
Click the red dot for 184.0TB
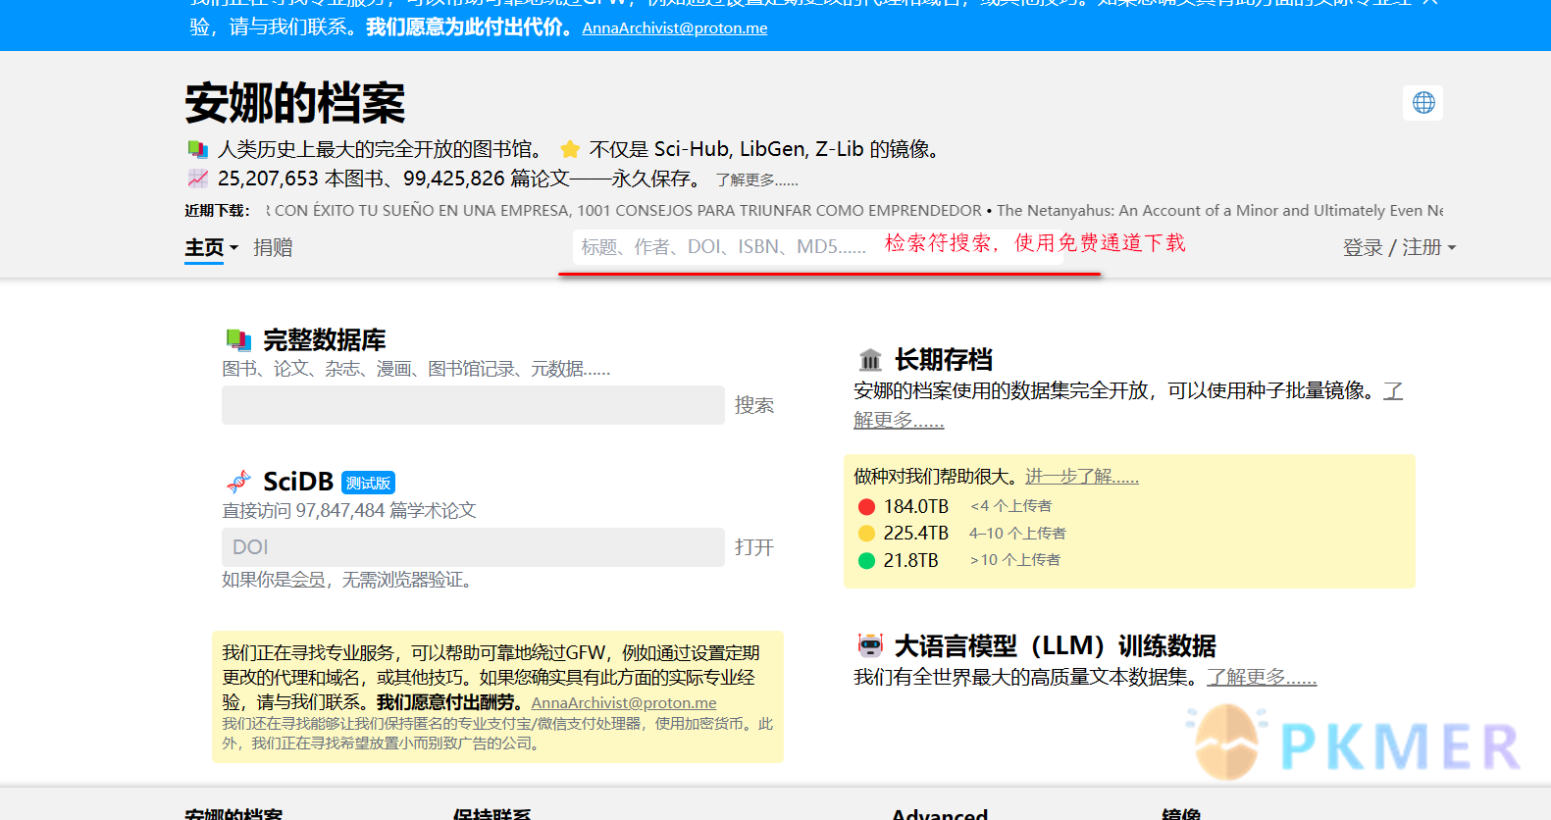click(x=866, y=506)
